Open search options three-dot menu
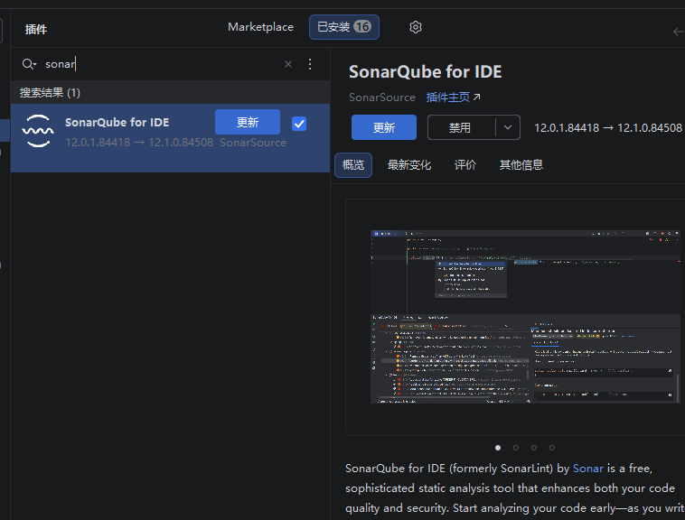Screen dimensions: 685x520 pyautogui.click(x=310, y=64)
